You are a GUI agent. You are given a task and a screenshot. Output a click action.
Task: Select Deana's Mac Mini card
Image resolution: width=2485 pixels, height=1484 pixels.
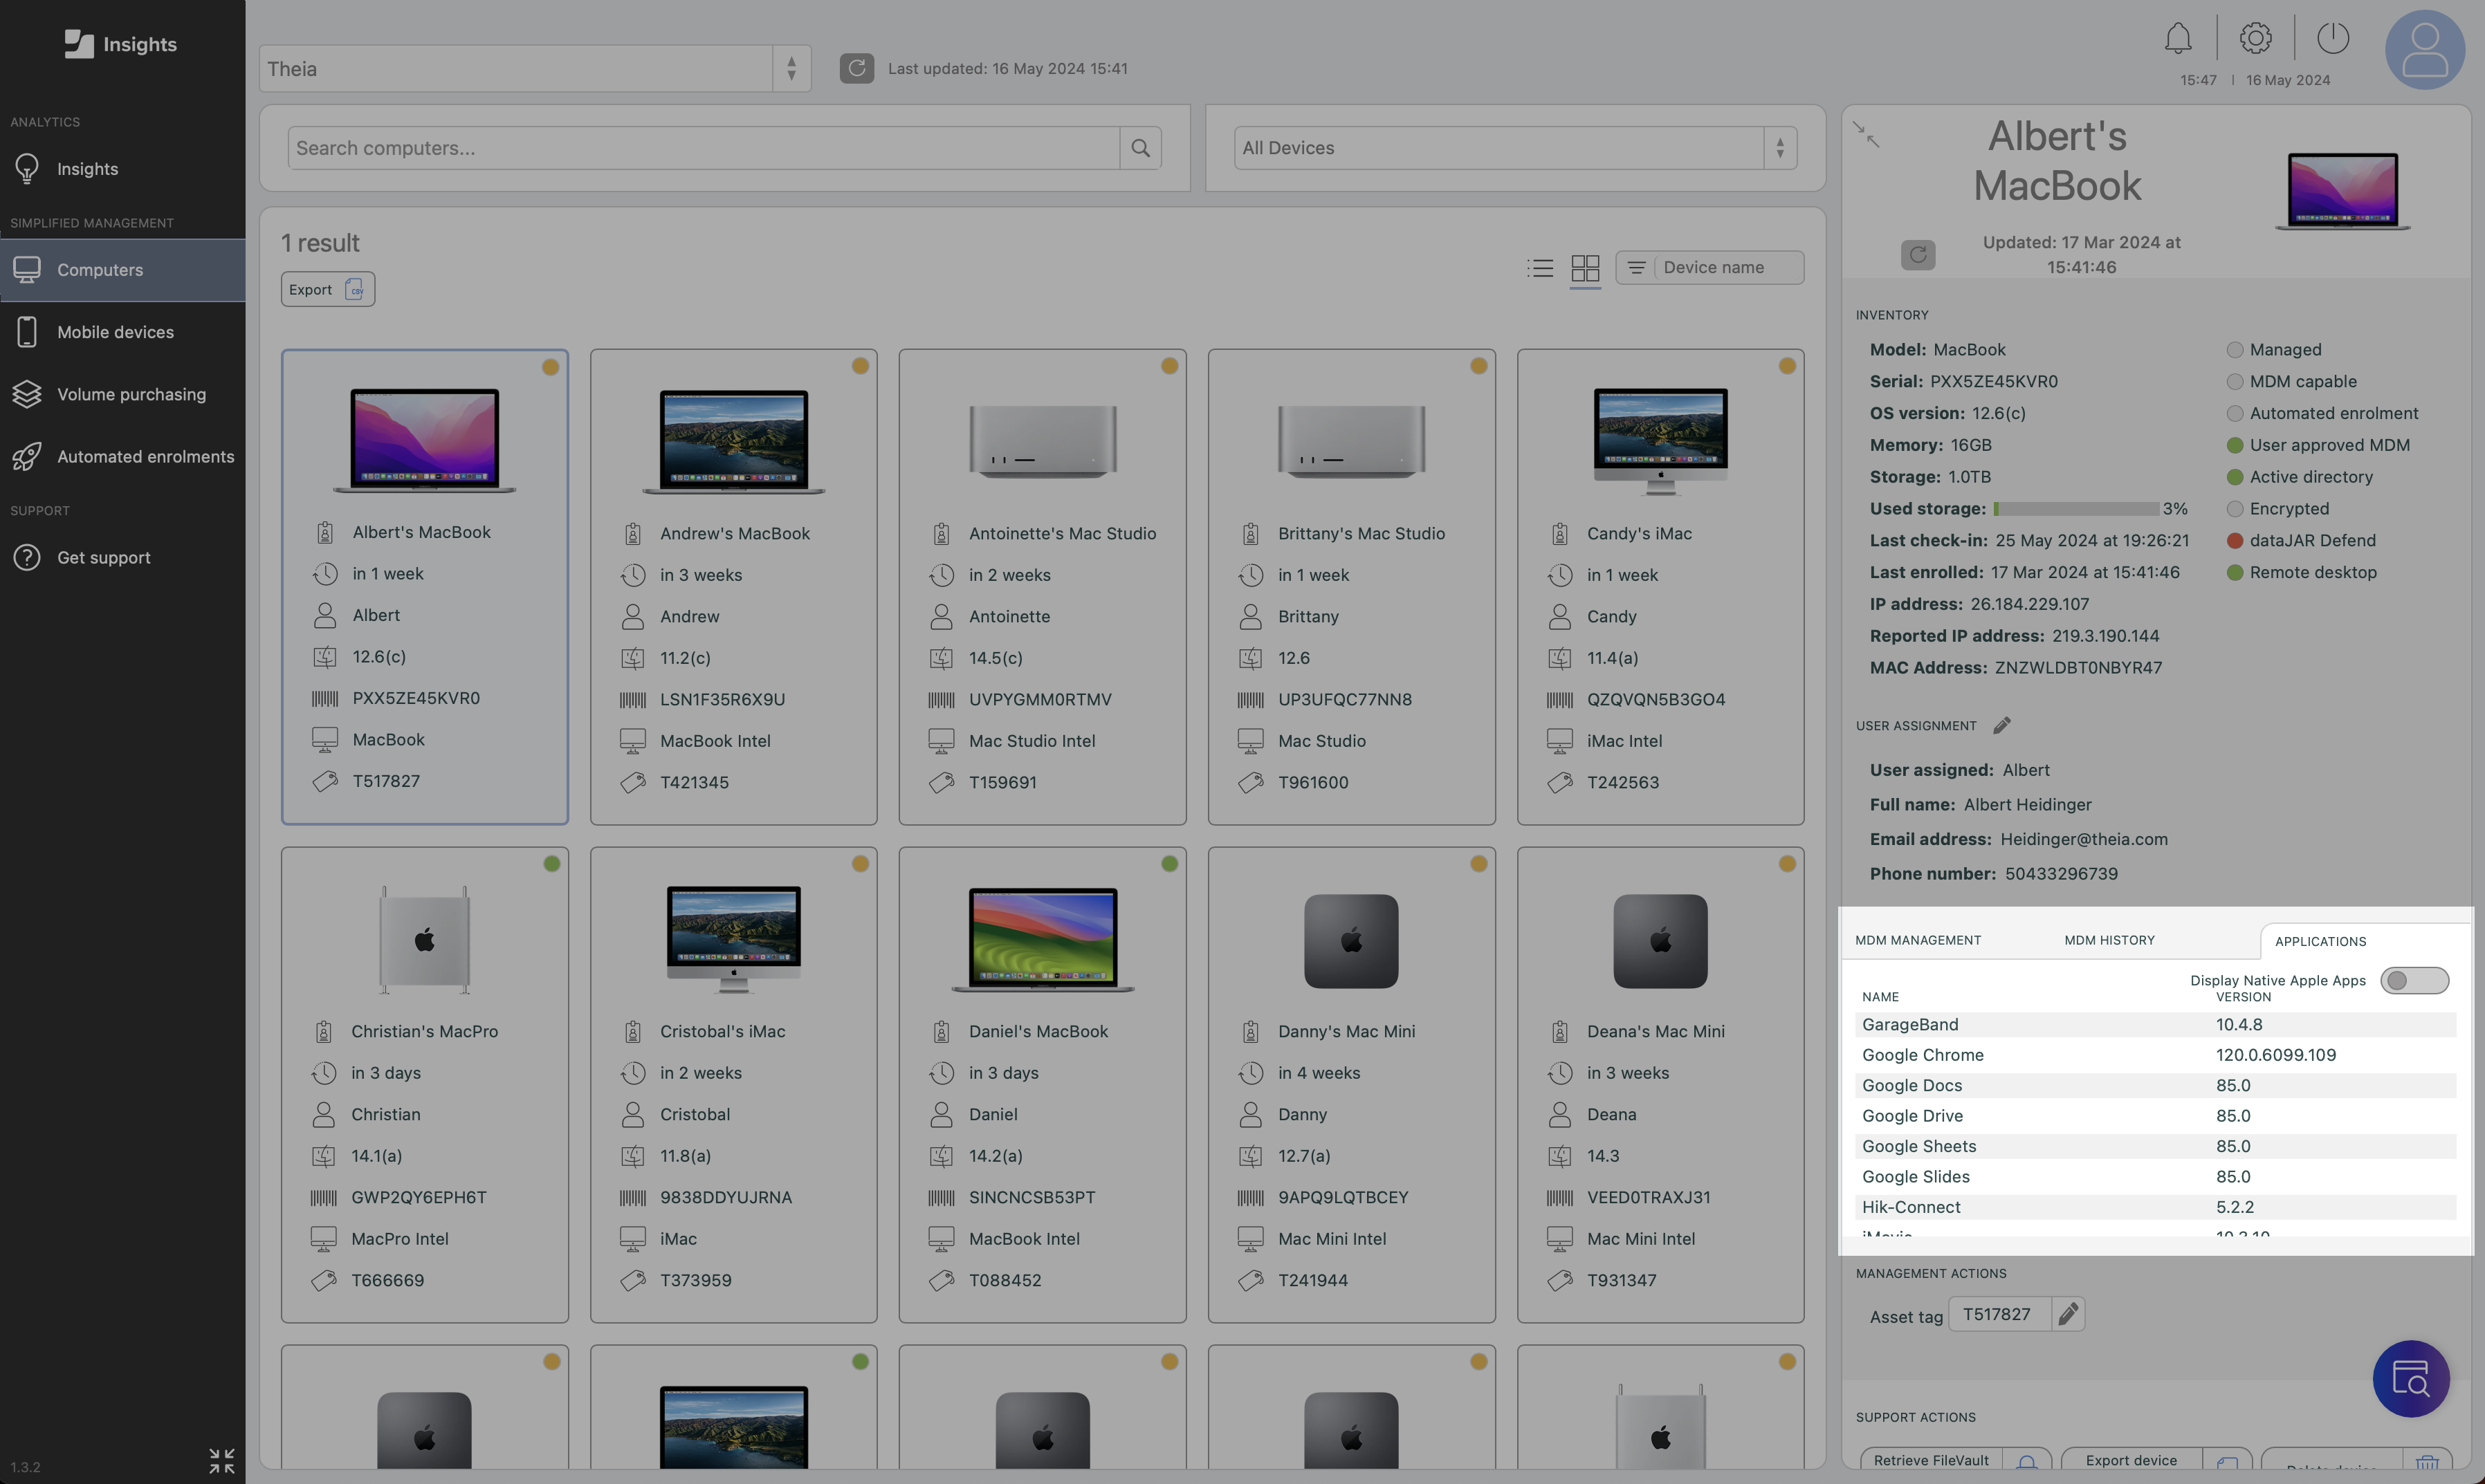1660,1085
